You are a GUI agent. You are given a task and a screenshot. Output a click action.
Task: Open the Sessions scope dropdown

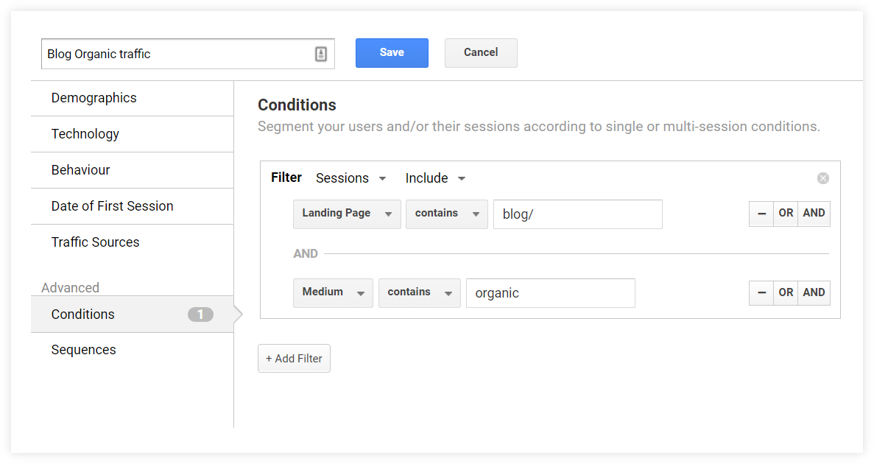click(351, 178)
